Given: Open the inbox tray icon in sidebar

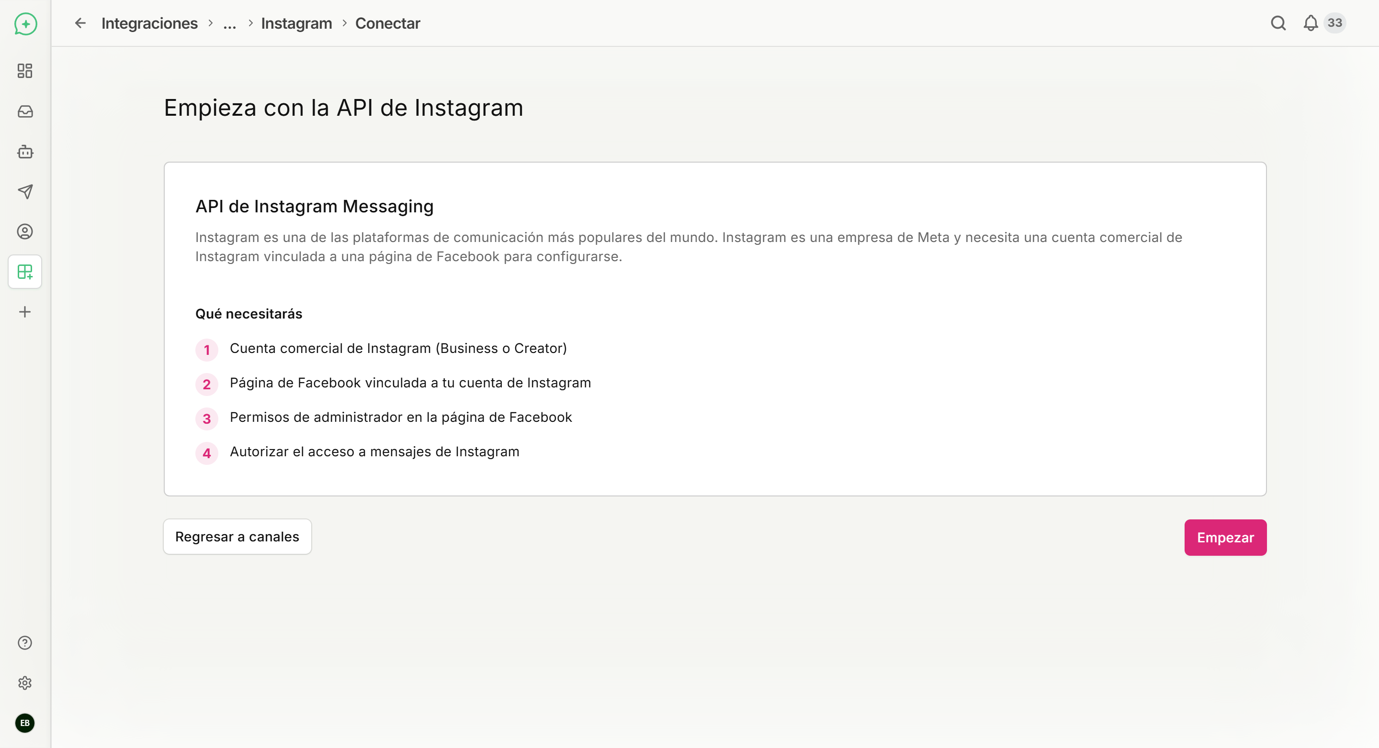Looking at the screenshot, I should coord(25,111).
